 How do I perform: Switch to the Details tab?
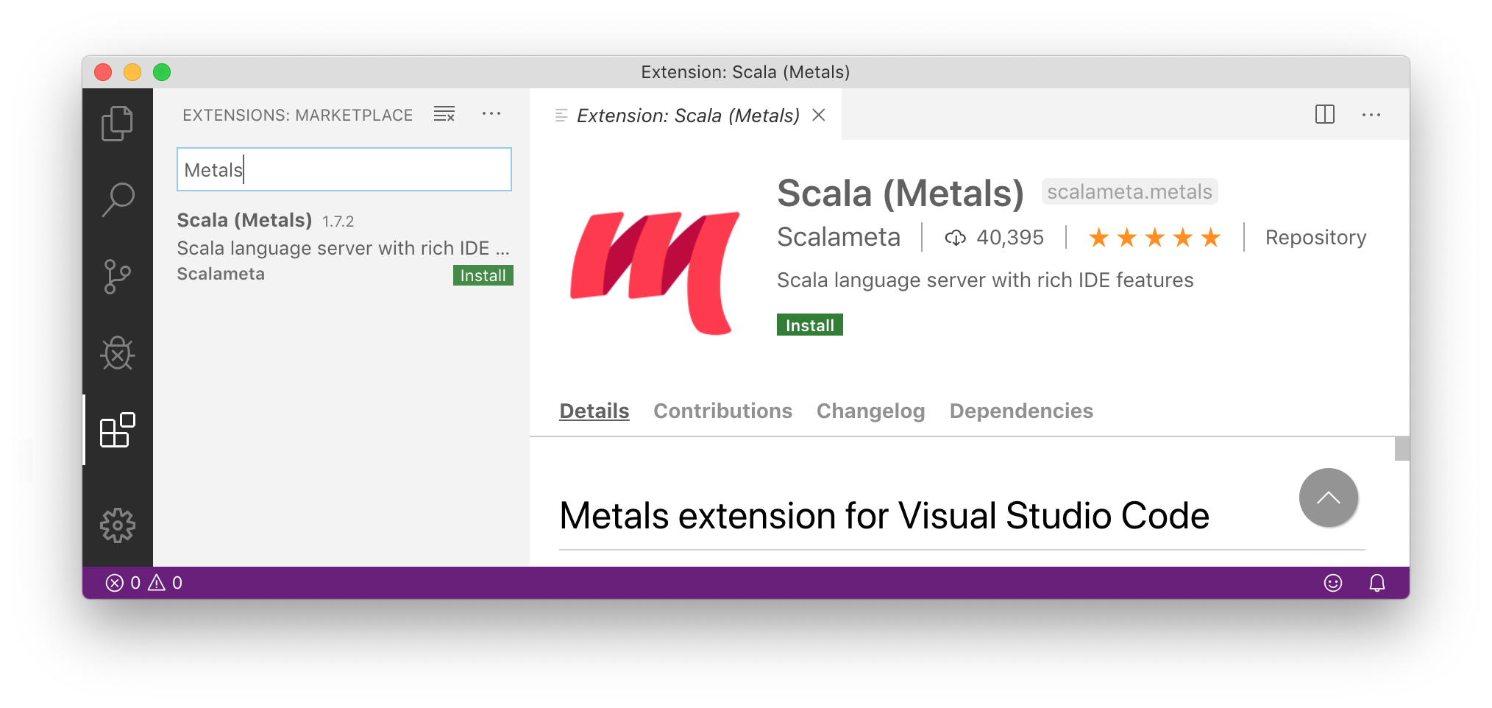(x=594, y=411)
